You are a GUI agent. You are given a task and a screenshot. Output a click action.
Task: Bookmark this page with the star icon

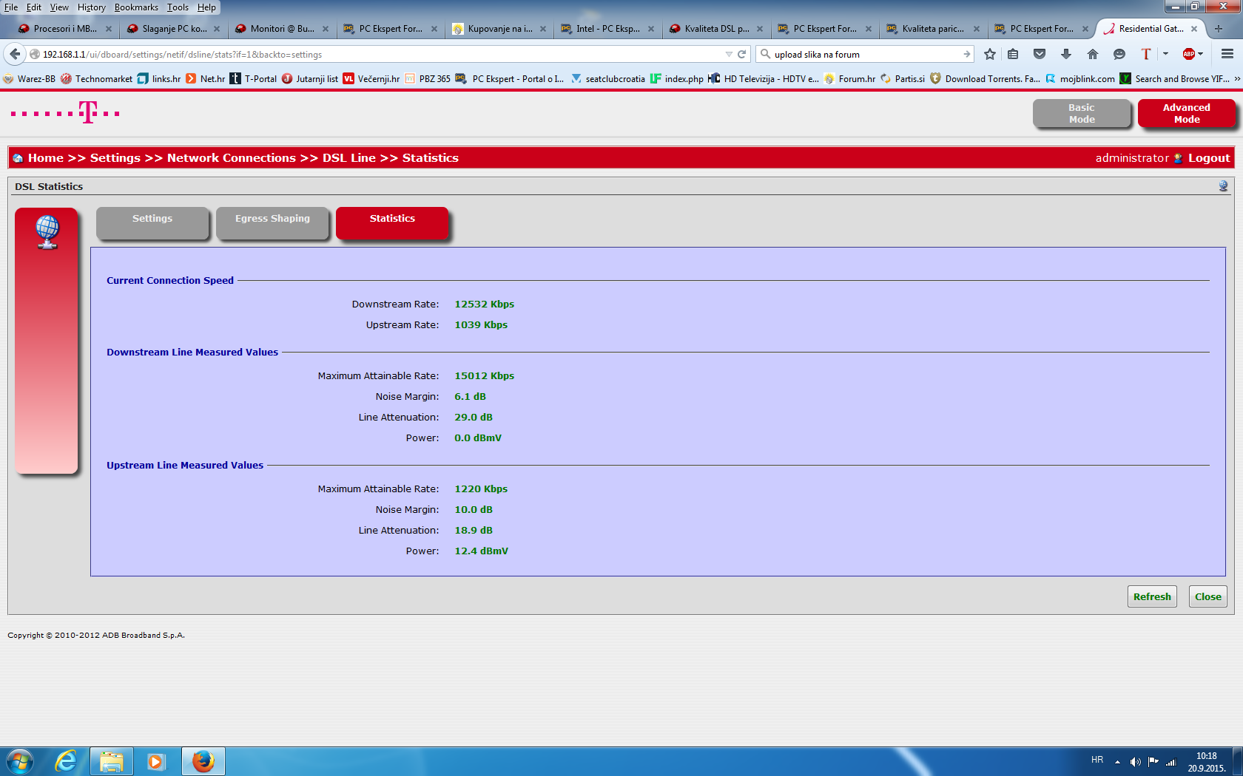click(x=990, y=54)
